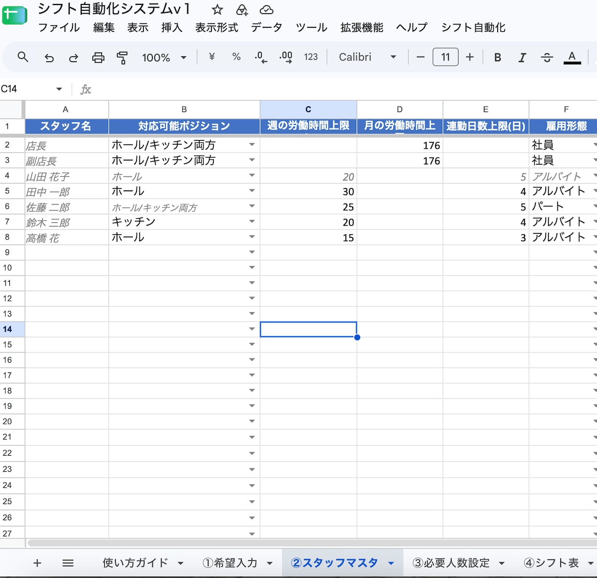Click the 佐藤 二郎 employment cell パート

point(563,207)
